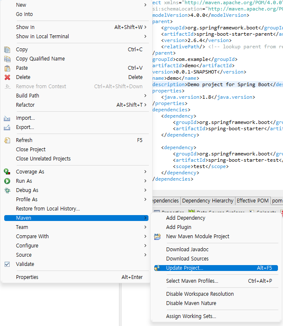Click the Export icon
This screenshot has width=283, height=326.
coord(7,127)
